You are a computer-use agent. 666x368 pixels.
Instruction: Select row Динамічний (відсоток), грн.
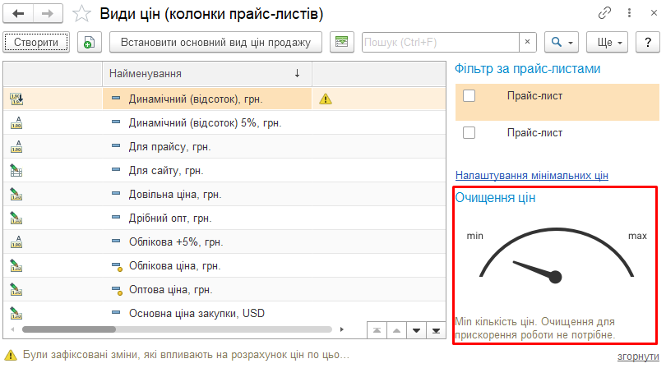coord(224,99)
